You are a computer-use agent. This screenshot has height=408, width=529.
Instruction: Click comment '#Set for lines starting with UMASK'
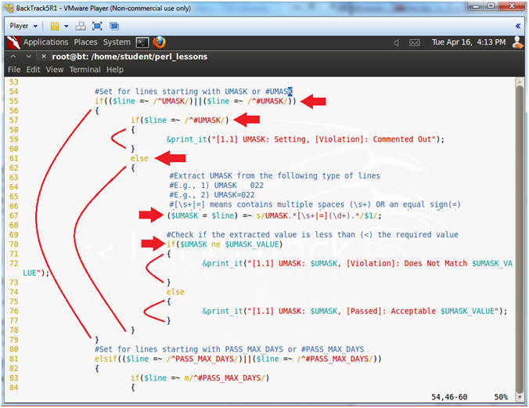(193, 92)
